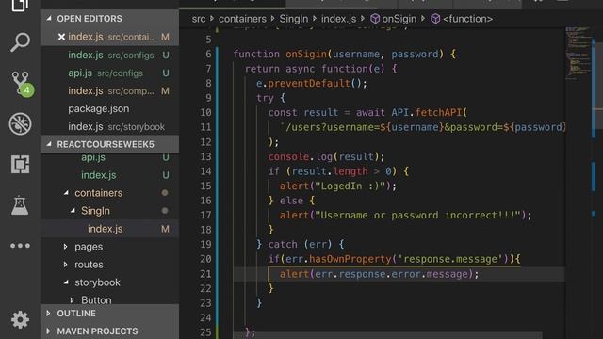Click line number 21 in gutter
Image resolution: width=603 pixels, height=339 pixels.
(x=205, y=274)
